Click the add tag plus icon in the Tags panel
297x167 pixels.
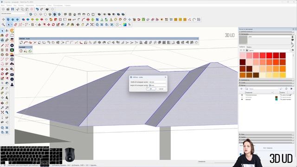[x=241, y=89]
